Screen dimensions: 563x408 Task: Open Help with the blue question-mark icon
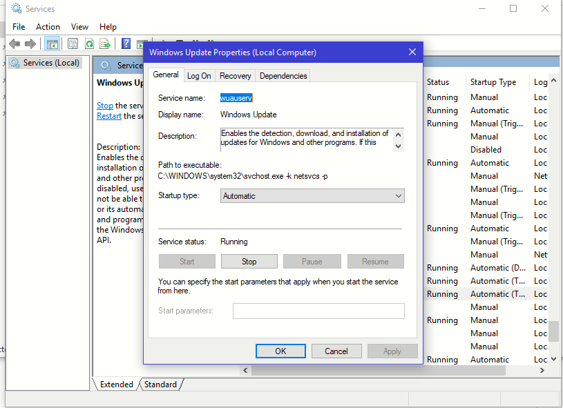[x=126, y=43]
